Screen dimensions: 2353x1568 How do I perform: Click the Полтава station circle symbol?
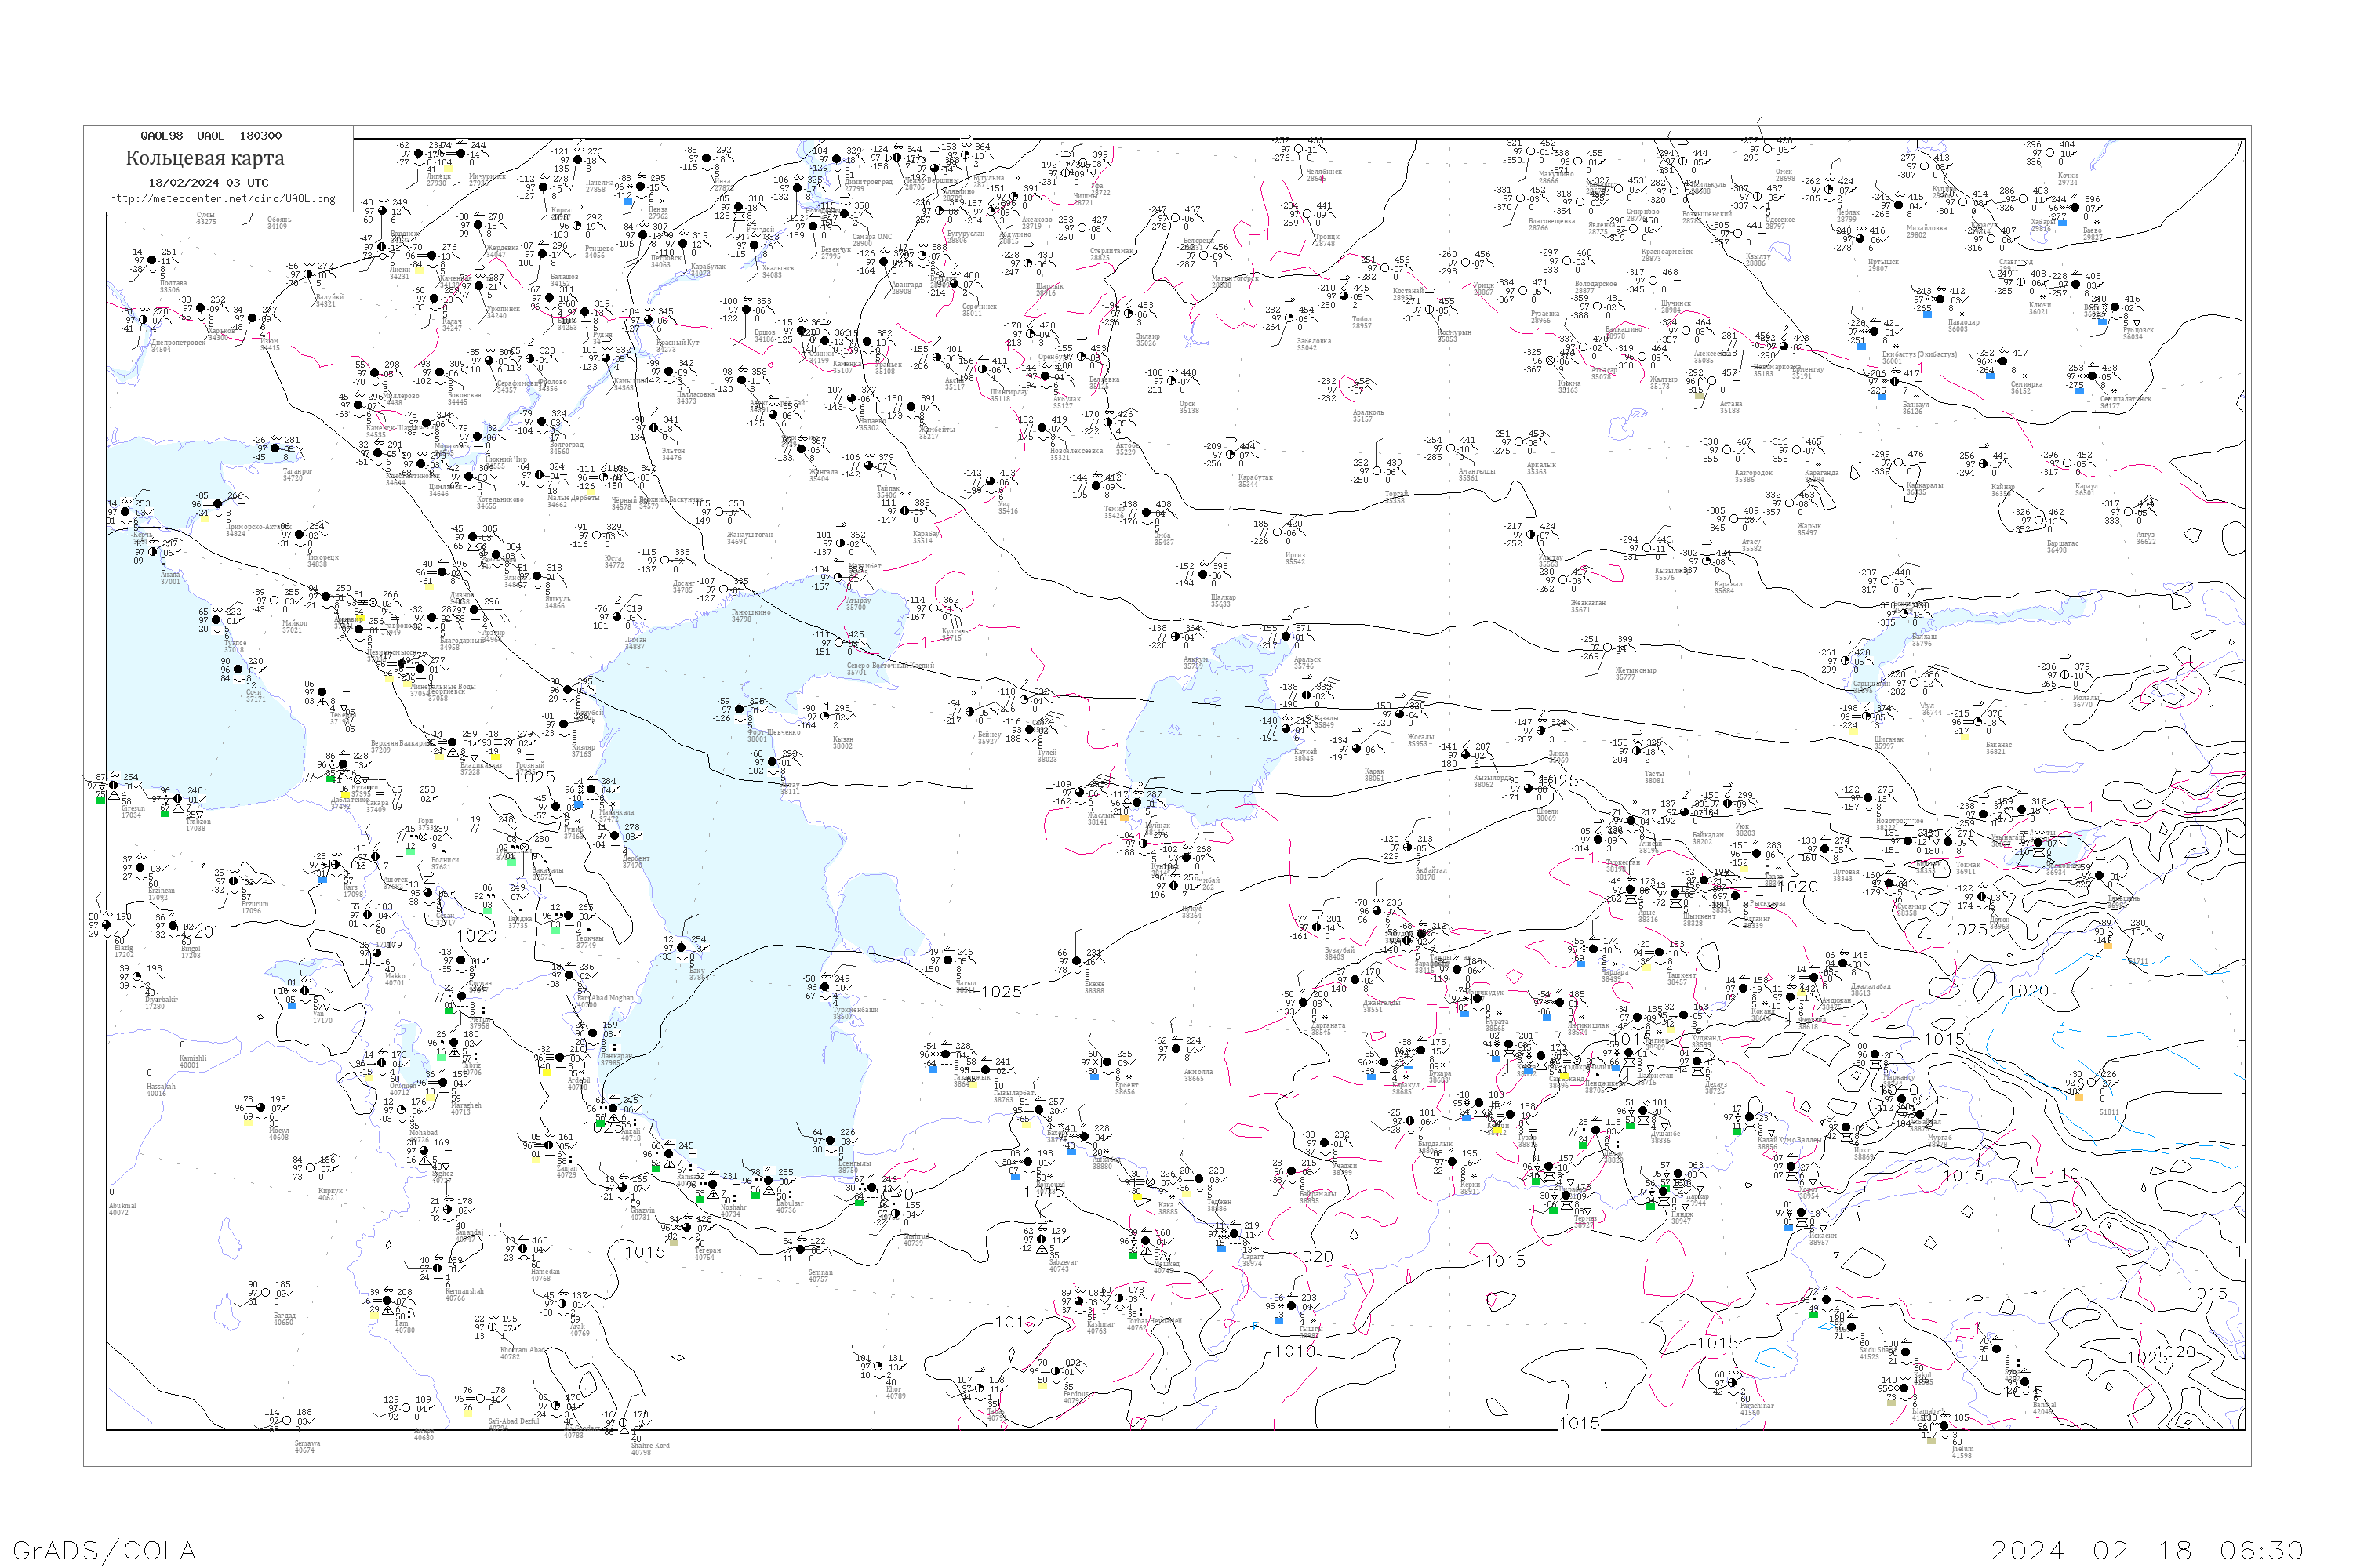point(152,260)
